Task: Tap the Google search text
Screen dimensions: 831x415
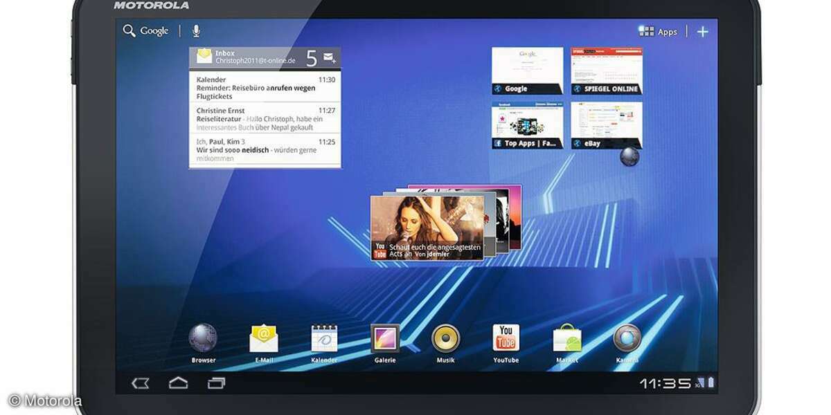Action: point(154,31)
